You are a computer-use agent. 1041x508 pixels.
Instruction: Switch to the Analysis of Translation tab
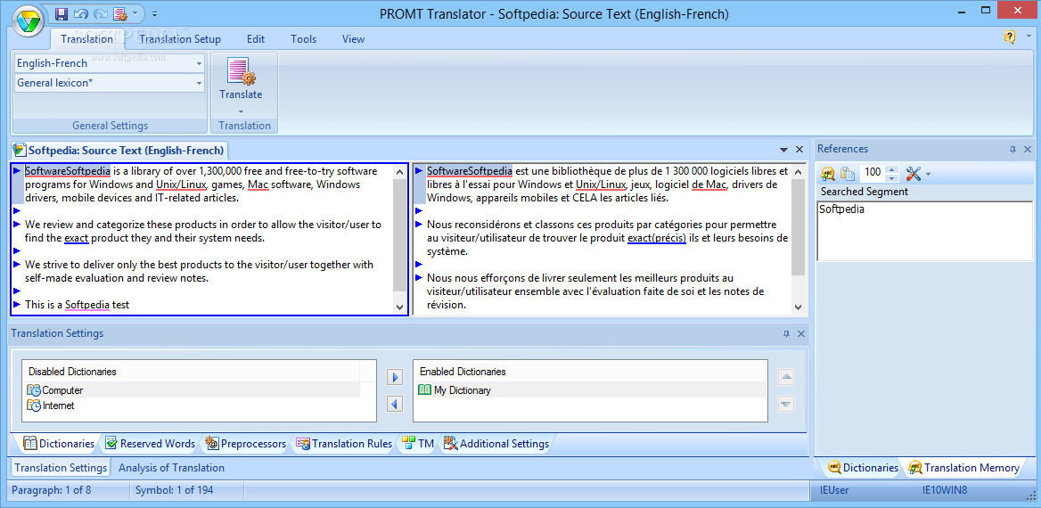pyautogui.click(x=171, y=468)
